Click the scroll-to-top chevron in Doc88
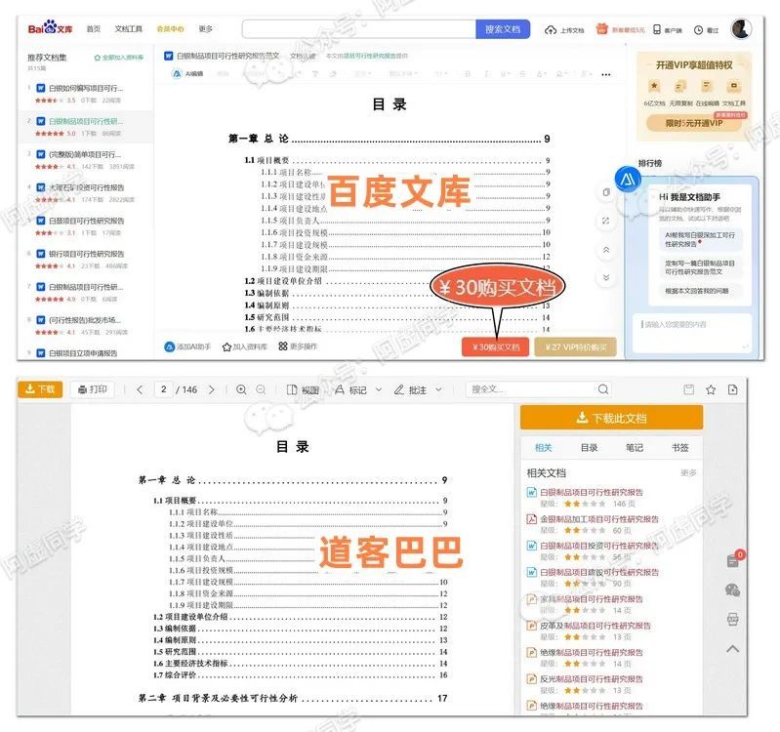 click(x=733, y=649)
